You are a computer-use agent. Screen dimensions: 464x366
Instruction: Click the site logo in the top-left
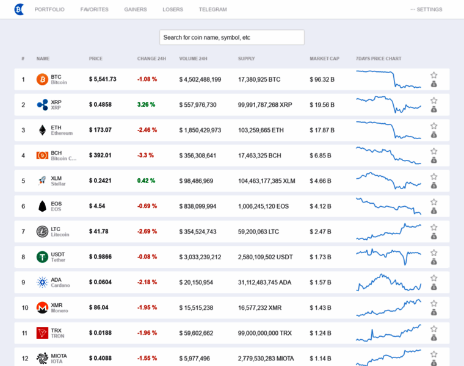point(19,9)
